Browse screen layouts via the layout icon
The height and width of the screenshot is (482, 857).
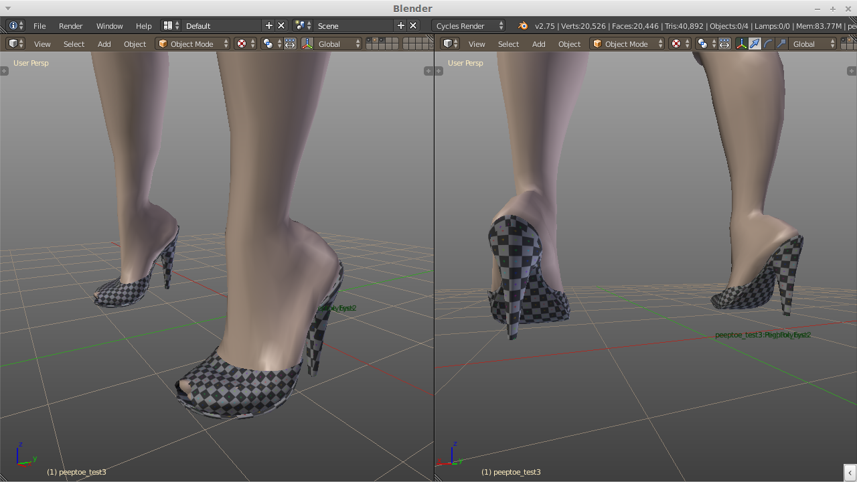tap(171, 25)
